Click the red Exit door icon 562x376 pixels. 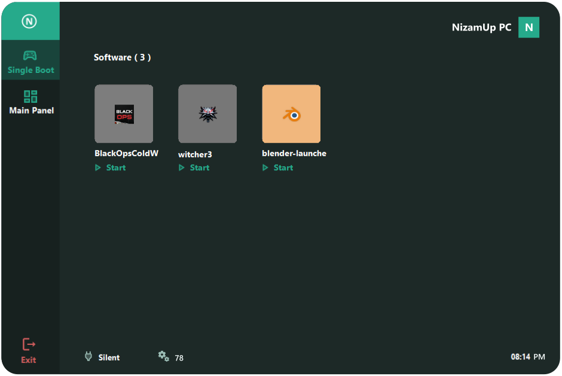(29, 344)
